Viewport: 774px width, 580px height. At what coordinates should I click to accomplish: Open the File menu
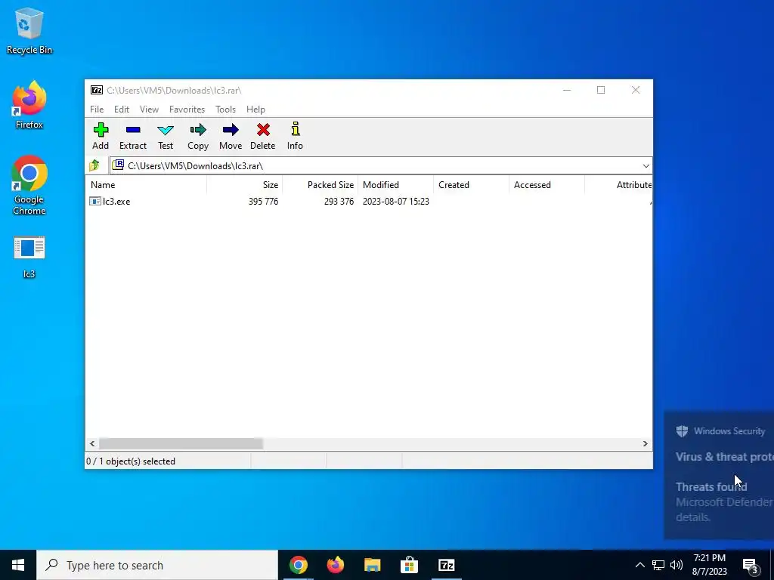(97, 110)
